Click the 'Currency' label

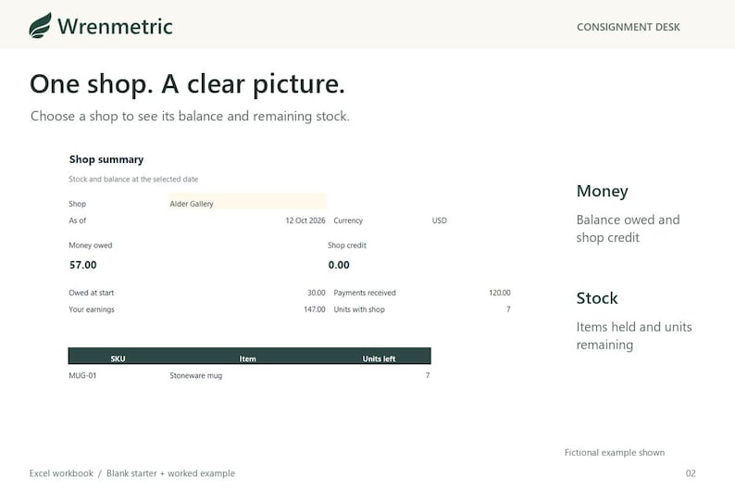tap(348, 220)
